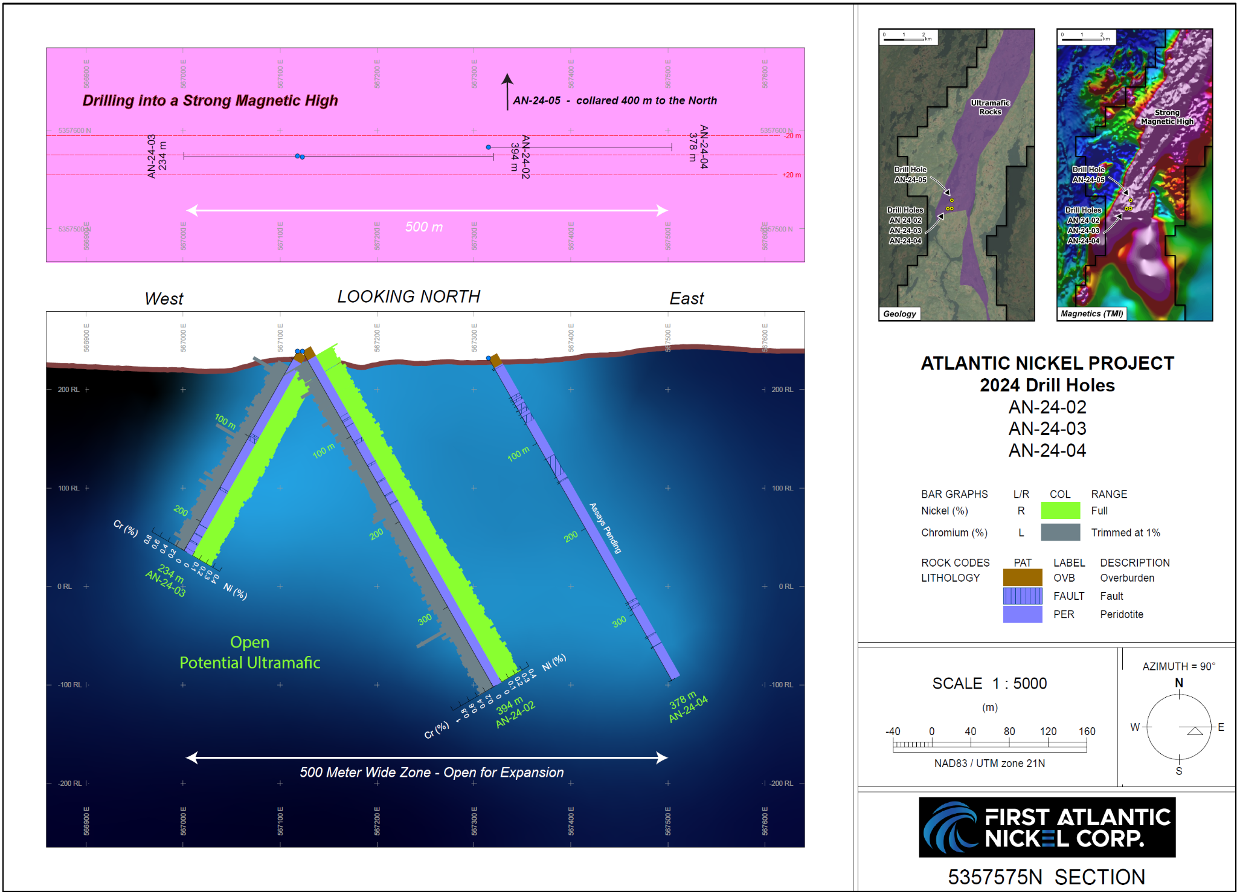
Task: Click the 5357575N SECTION title link
Action: [x=1047, y=877]
